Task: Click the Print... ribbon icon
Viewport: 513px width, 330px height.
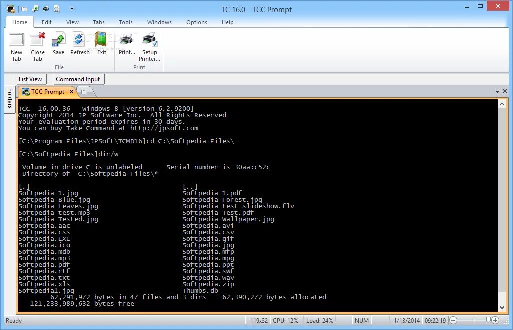Action: pos(127,43)
